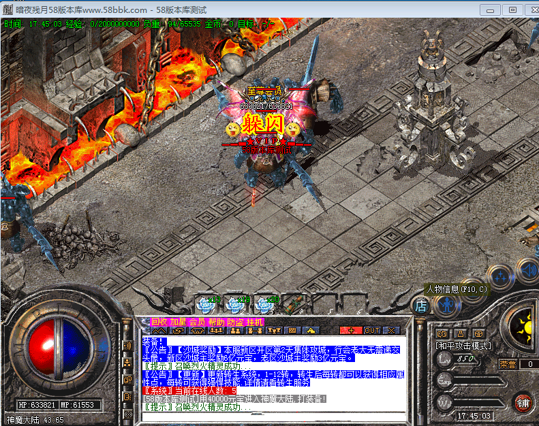Open the 会员 member menu

point(197,322)
